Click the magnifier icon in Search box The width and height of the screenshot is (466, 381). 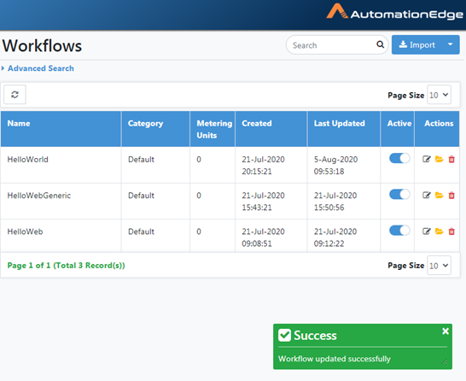(380, 44)
